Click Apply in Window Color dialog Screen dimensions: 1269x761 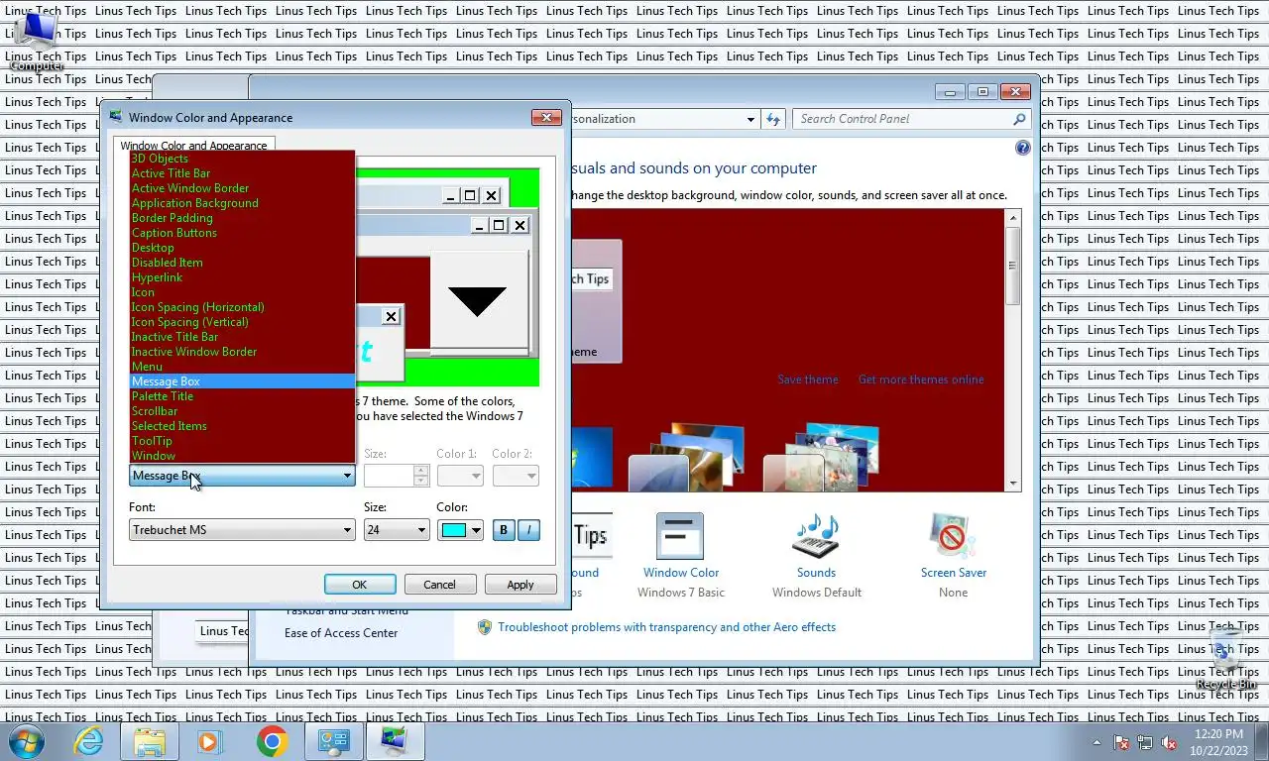520,585
